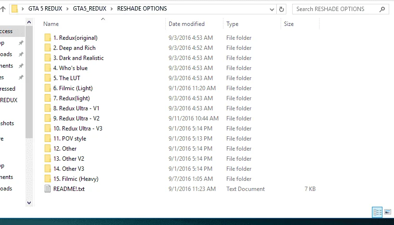Sort by Name column header
This screenshot has width=394, height=225.
(x=51, y=24)
